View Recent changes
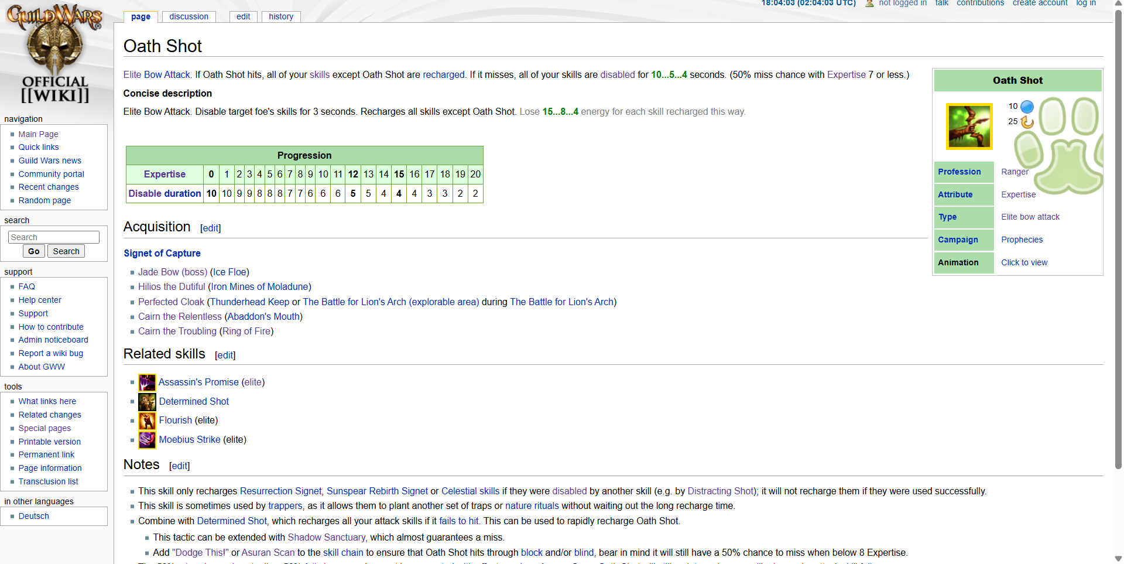The height and width of the screenshot is (564, 1124). click(x=49, y=187)
